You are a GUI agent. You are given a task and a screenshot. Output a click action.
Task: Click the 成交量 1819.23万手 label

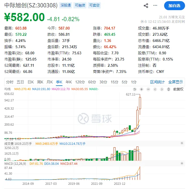(18, 144)
